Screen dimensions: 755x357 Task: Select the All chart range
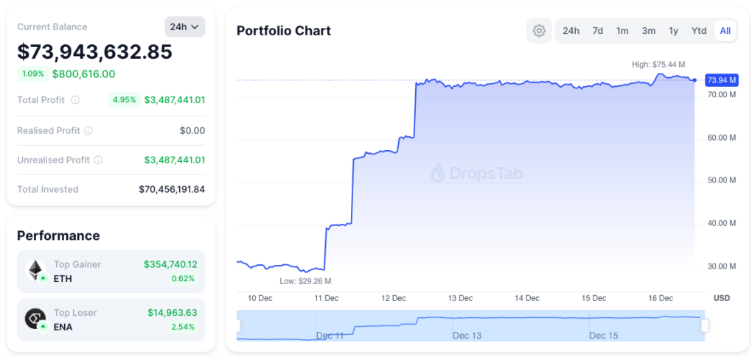tap(726, 31)
